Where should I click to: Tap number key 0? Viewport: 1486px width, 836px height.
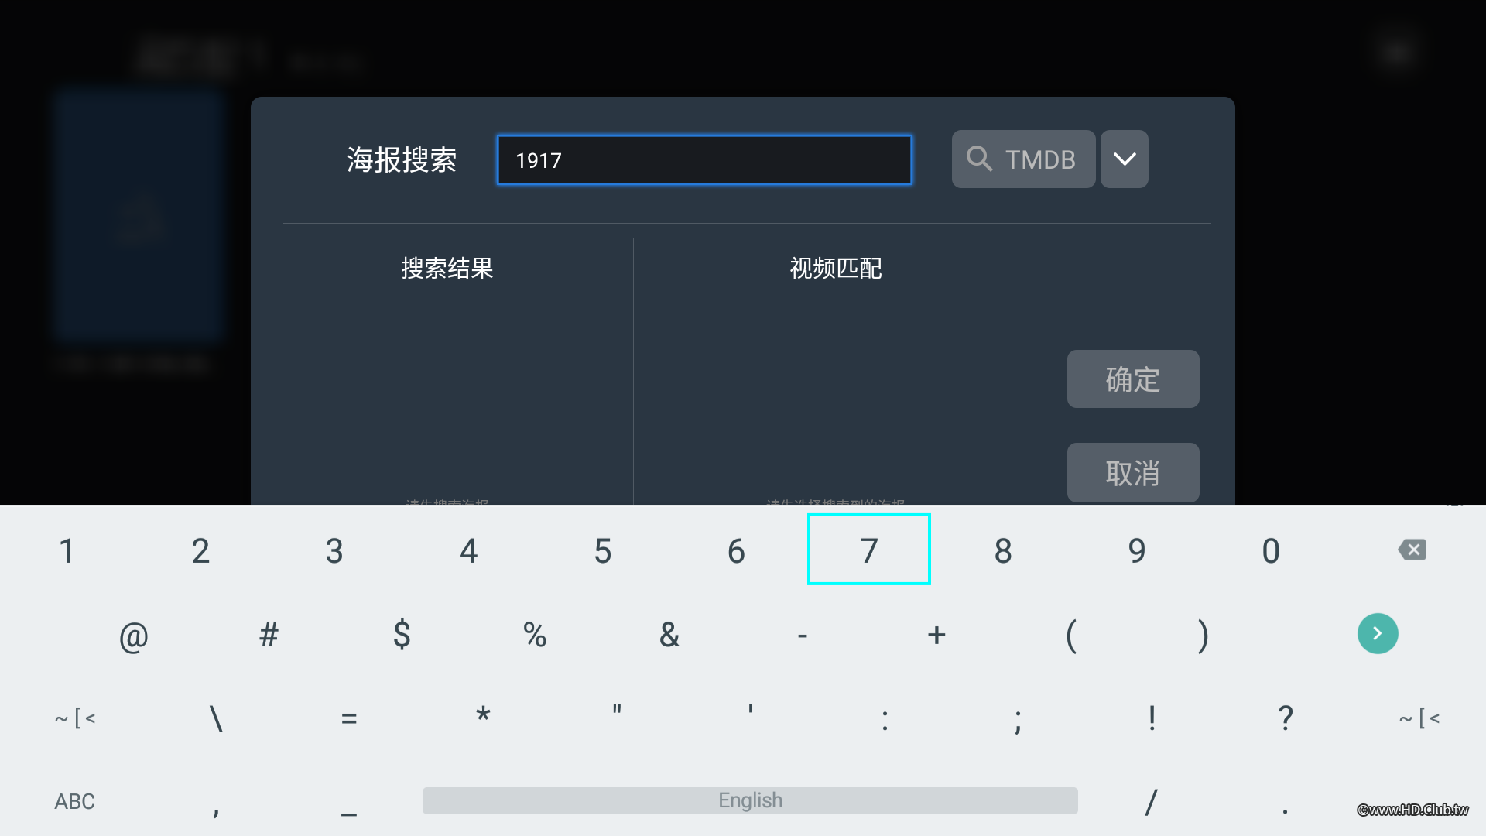tap(1271, 551)
